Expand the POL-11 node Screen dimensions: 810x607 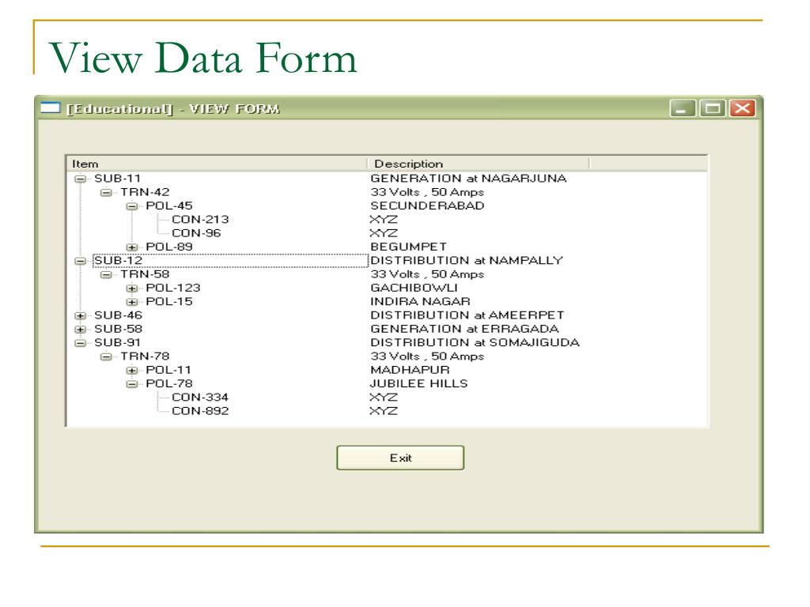click(132, 371)
